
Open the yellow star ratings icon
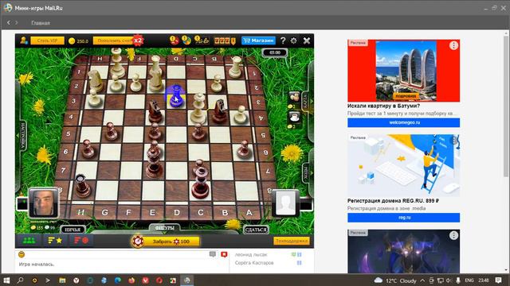[55, 241]
